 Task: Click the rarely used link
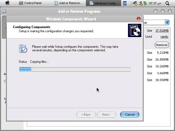[x=164, y=37]
